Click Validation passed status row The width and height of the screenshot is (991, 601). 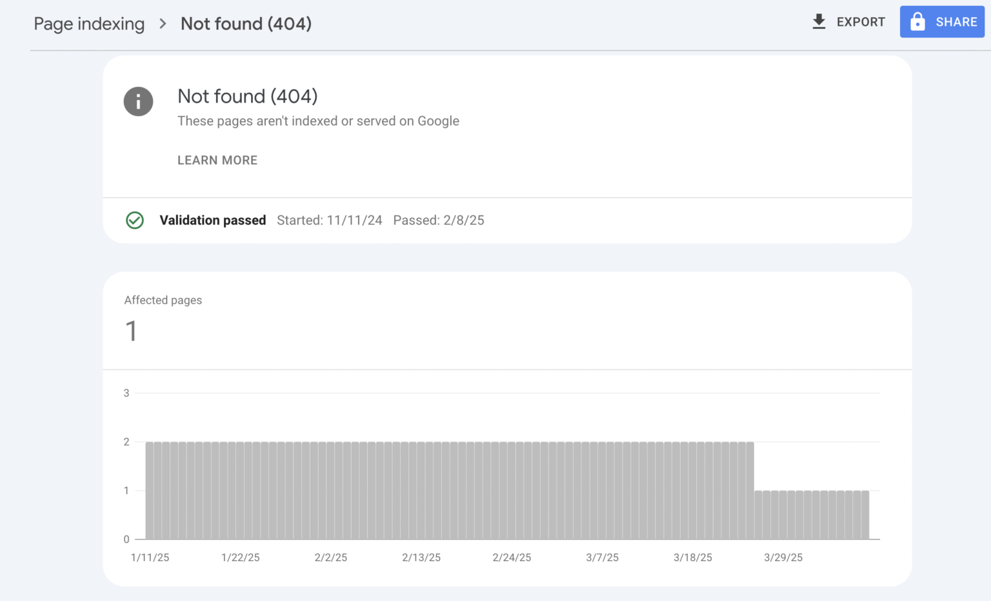tap(212, 220)
